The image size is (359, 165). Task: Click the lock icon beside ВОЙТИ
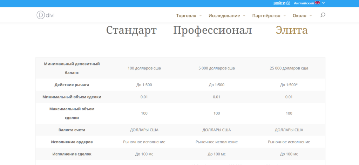click(x=288, y=3)
